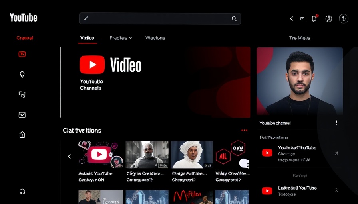This screenshot has height=204, width=358.
Task: Click the red 'Craenel' sidebar label
Action: pos(25,38)
